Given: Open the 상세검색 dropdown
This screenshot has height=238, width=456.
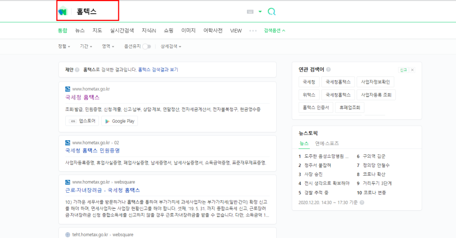Looking at the screenshot, I should (171, 46).
